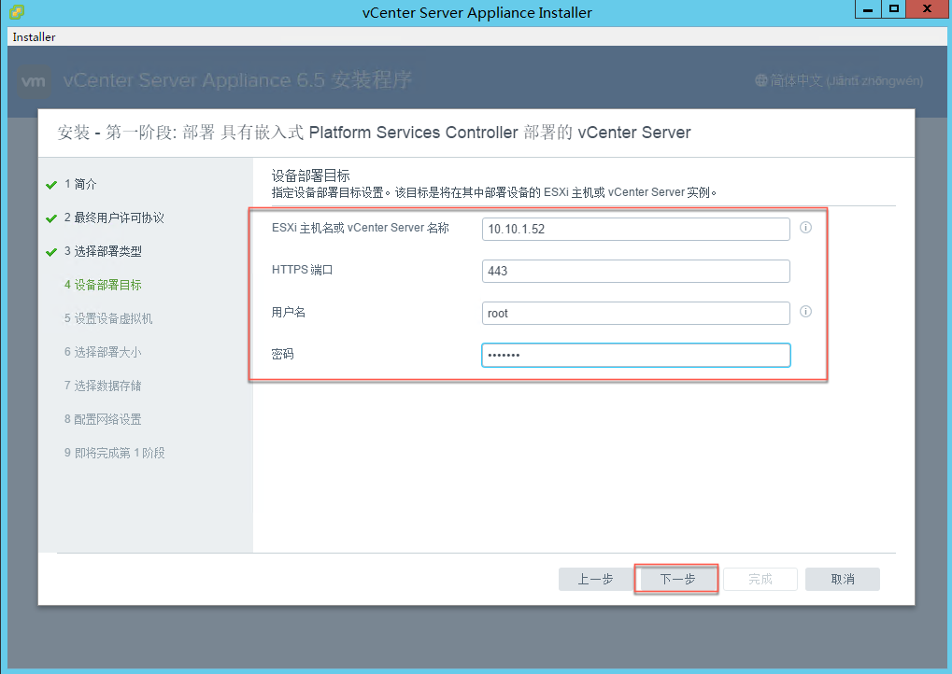Click the globe language icon

(x=761, y=80)
